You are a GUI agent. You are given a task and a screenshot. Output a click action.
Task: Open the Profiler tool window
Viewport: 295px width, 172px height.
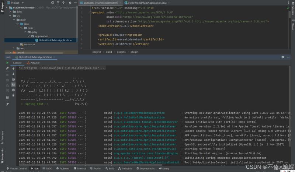pos(96,168)
